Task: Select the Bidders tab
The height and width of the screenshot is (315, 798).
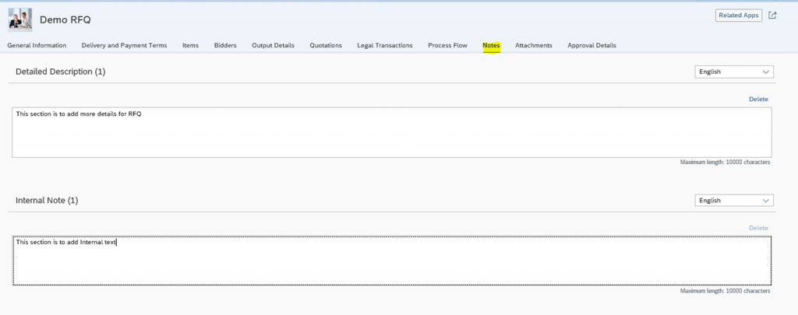Action: pos(225,45)
